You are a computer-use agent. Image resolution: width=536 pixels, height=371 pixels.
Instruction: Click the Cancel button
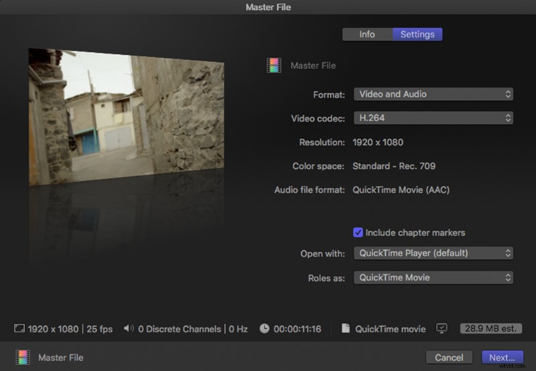pos(449,358)
